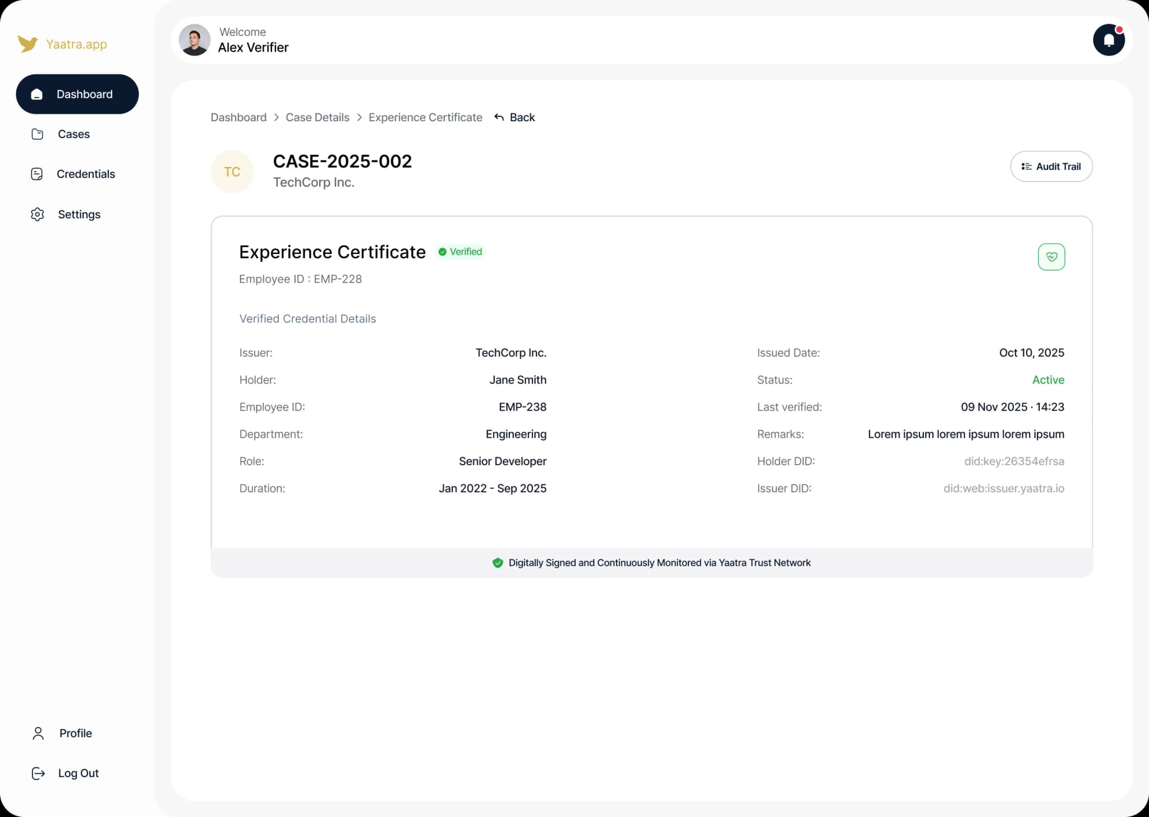The width and height of the screenshot is (1149, 817).
Task: Click the Dashboard home icon
Action: tap(37, 94)
